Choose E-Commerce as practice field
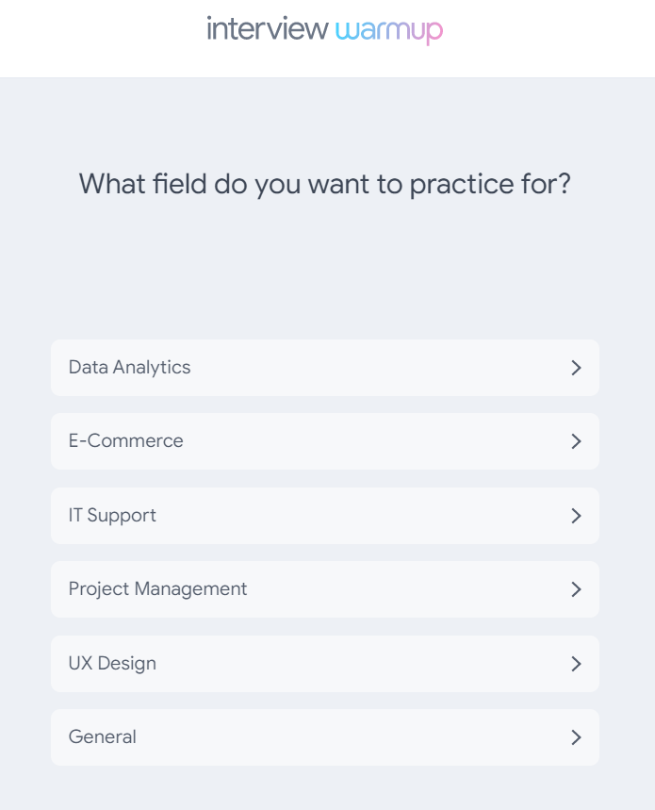 coord(324,441)
